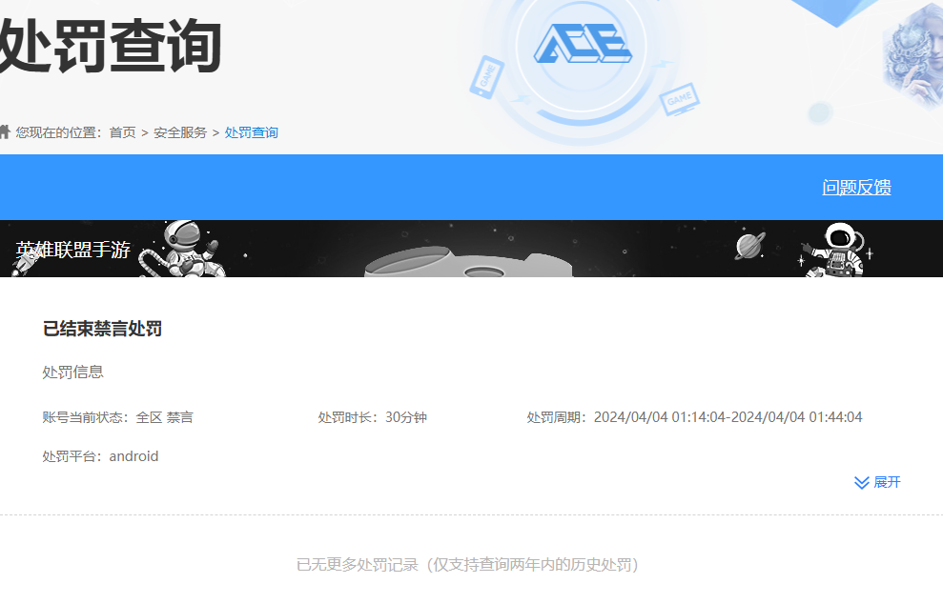Click the home icon in the breadcrumb
Viewport: 943px width, 604px height.
tap(7, 131)
